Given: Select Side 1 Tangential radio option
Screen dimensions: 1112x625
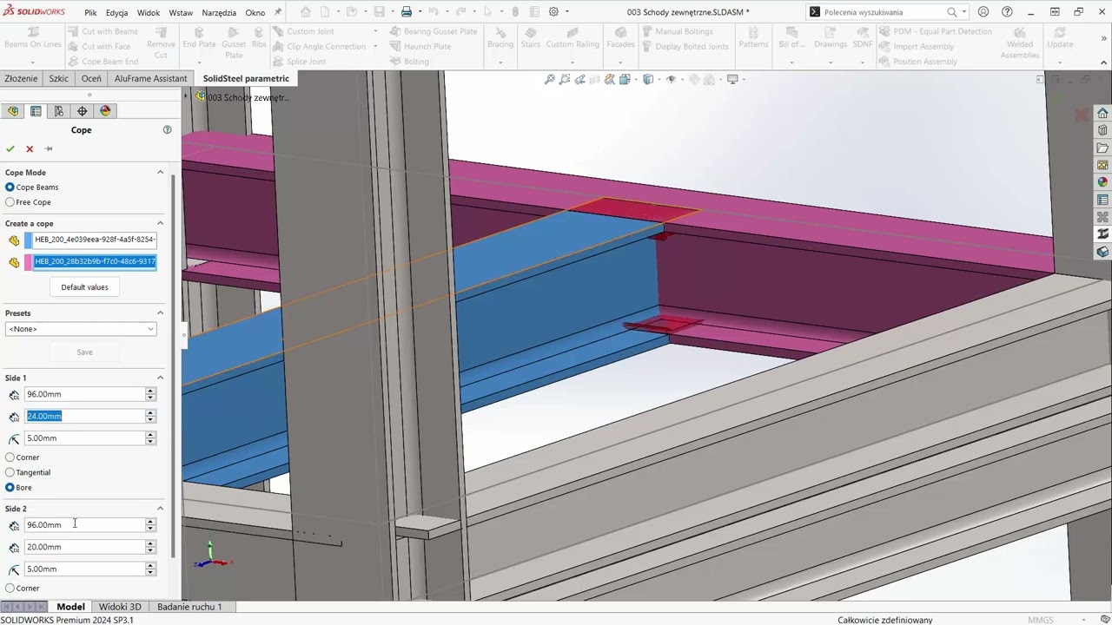Looking at the screenshot, I should point(10,472).
